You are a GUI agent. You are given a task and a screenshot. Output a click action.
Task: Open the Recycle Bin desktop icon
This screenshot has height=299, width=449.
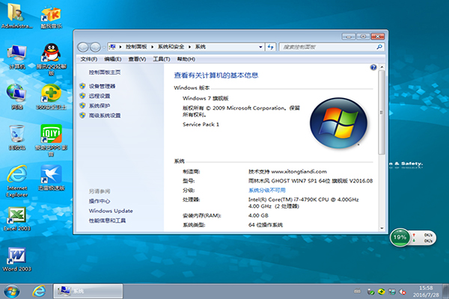17,138
